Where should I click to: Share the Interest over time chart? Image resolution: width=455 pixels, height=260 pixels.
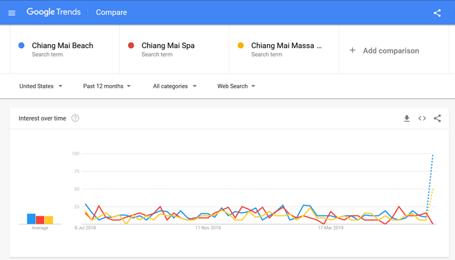(437, 118)
